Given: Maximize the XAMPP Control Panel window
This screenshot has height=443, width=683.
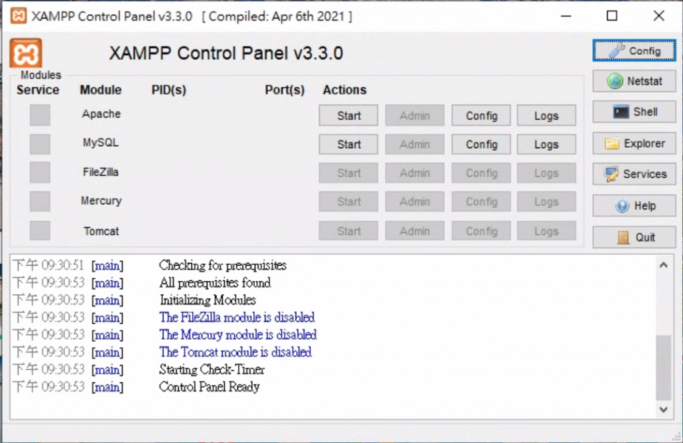Looking at the screenshot, I should pos(612,16).
